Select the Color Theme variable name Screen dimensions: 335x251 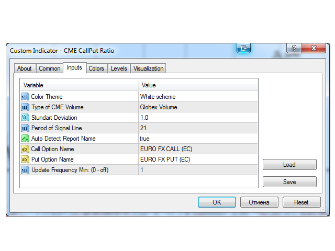tap(47, 97)
